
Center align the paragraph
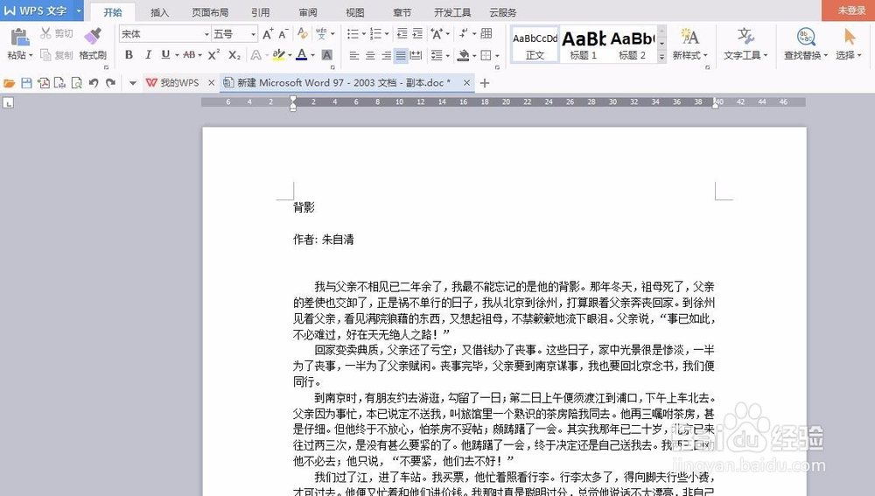(370, 55)
